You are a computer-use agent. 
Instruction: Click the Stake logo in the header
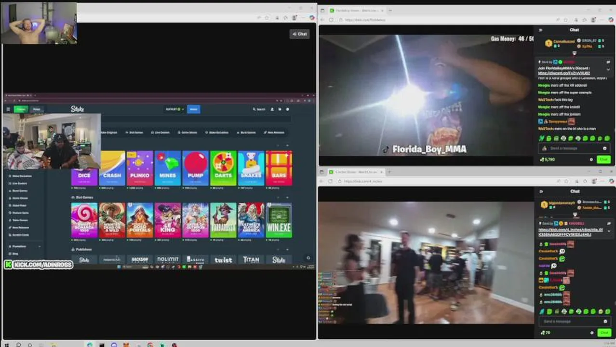[x=77, y=109]
